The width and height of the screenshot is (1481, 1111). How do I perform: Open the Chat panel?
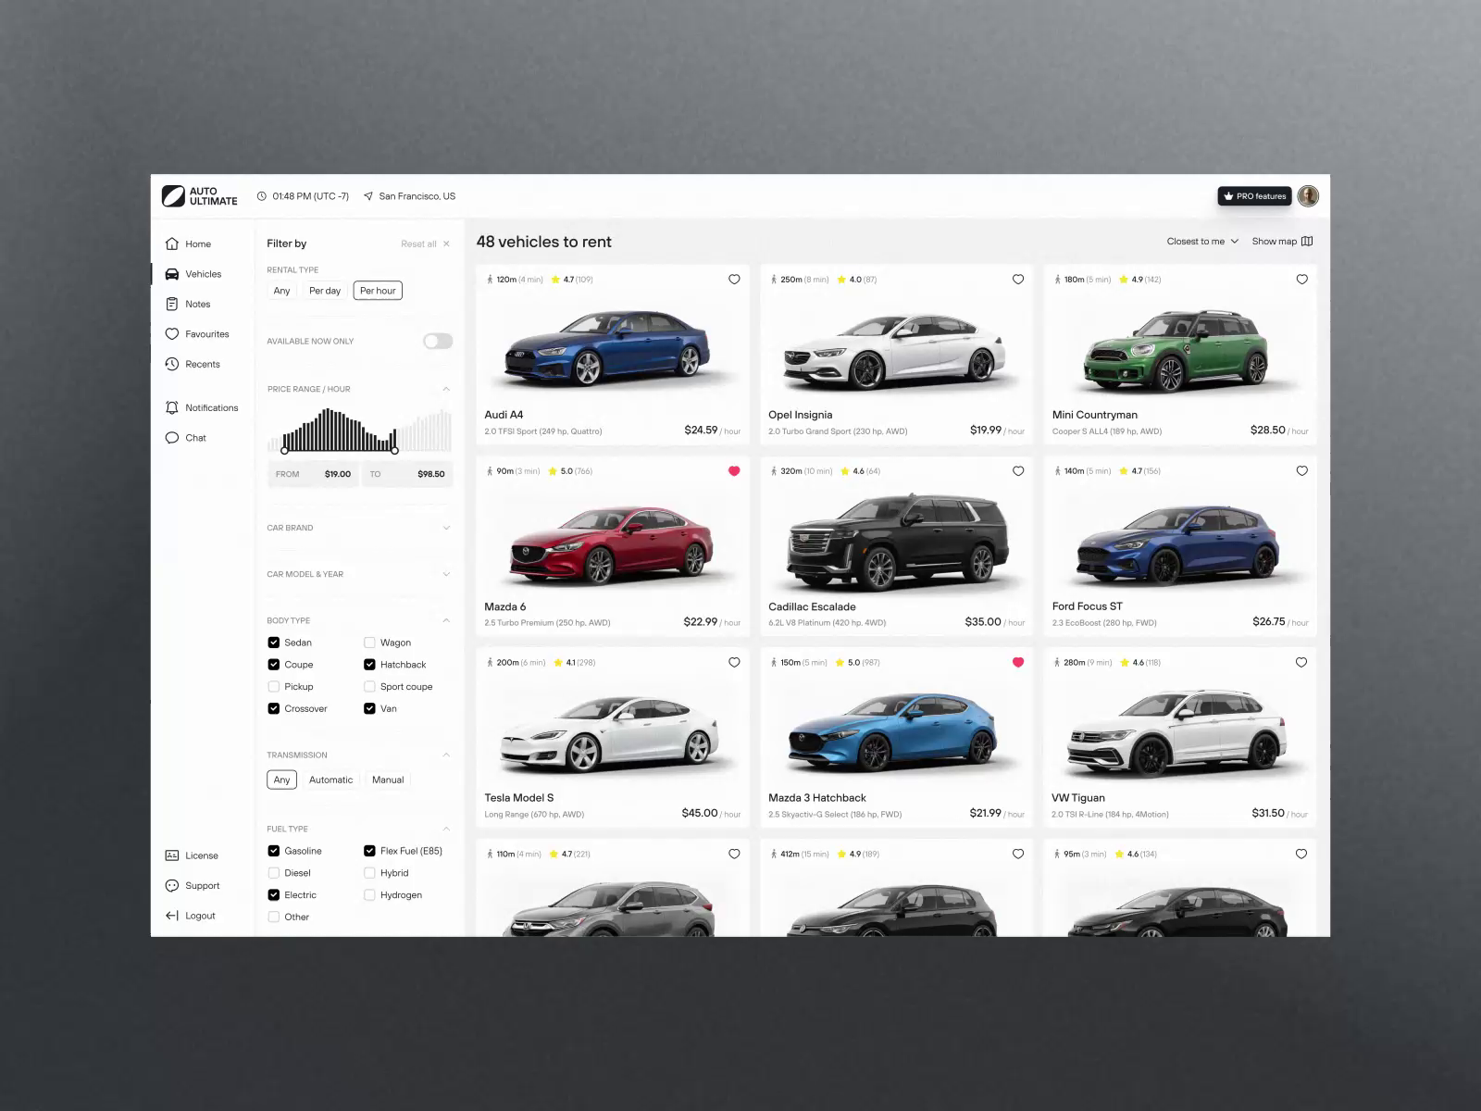pos(172,437)
